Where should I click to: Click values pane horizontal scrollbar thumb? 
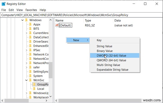[100, 101]
